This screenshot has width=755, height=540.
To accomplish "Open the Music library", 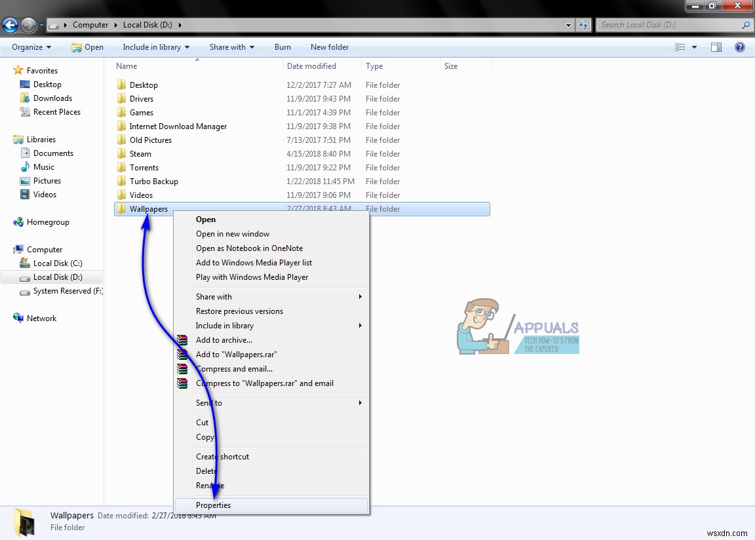I will coord(43,167).
